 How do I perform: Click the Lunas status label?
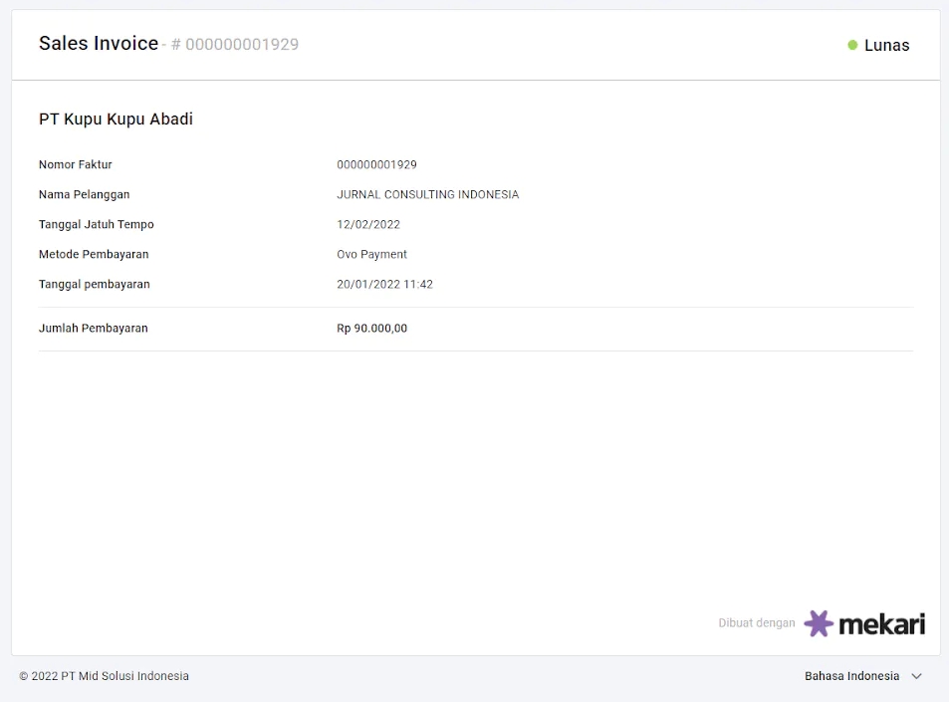coord(886,45)
